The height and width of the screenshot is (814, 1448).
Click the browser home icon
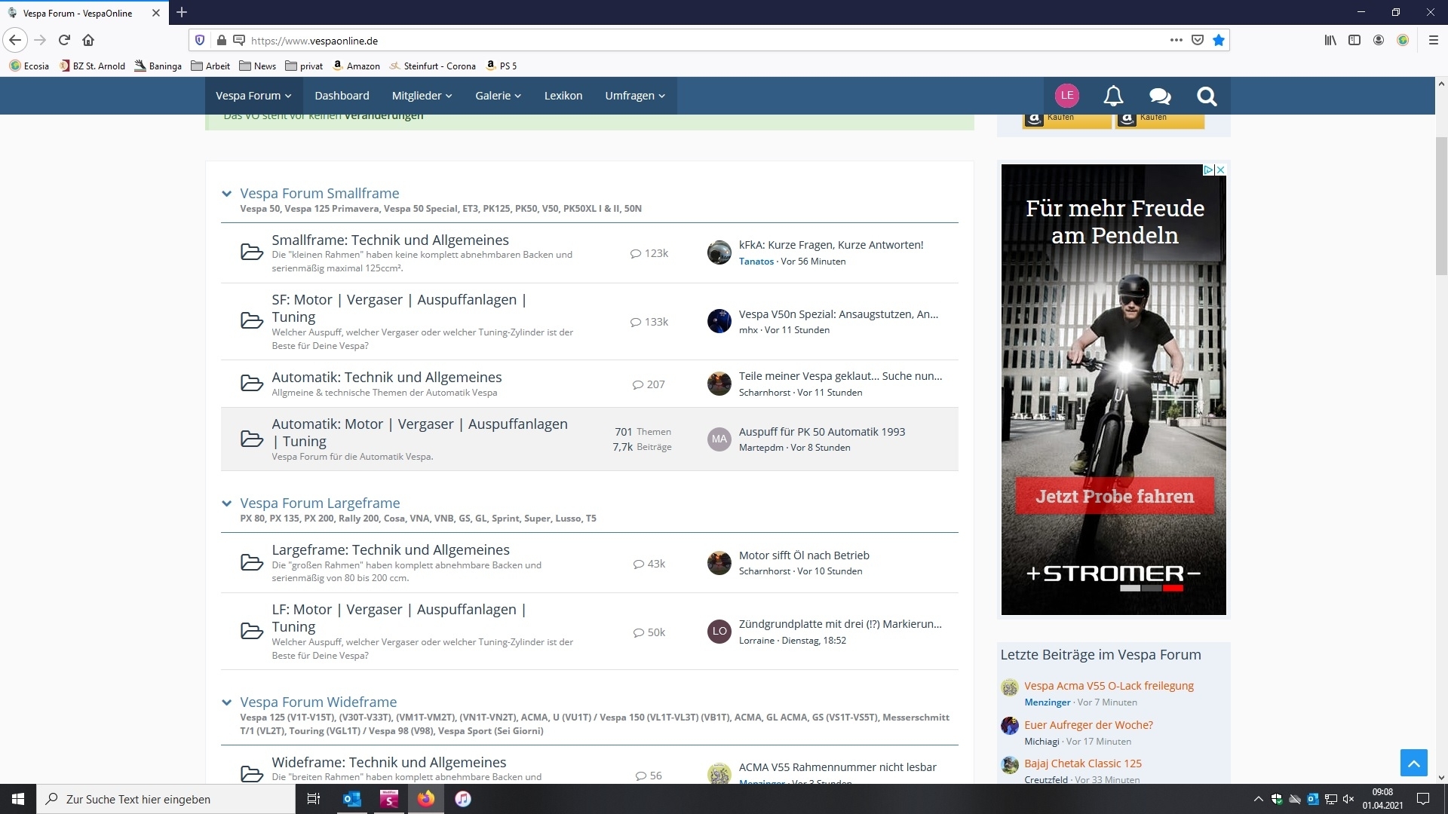[88, 41]
